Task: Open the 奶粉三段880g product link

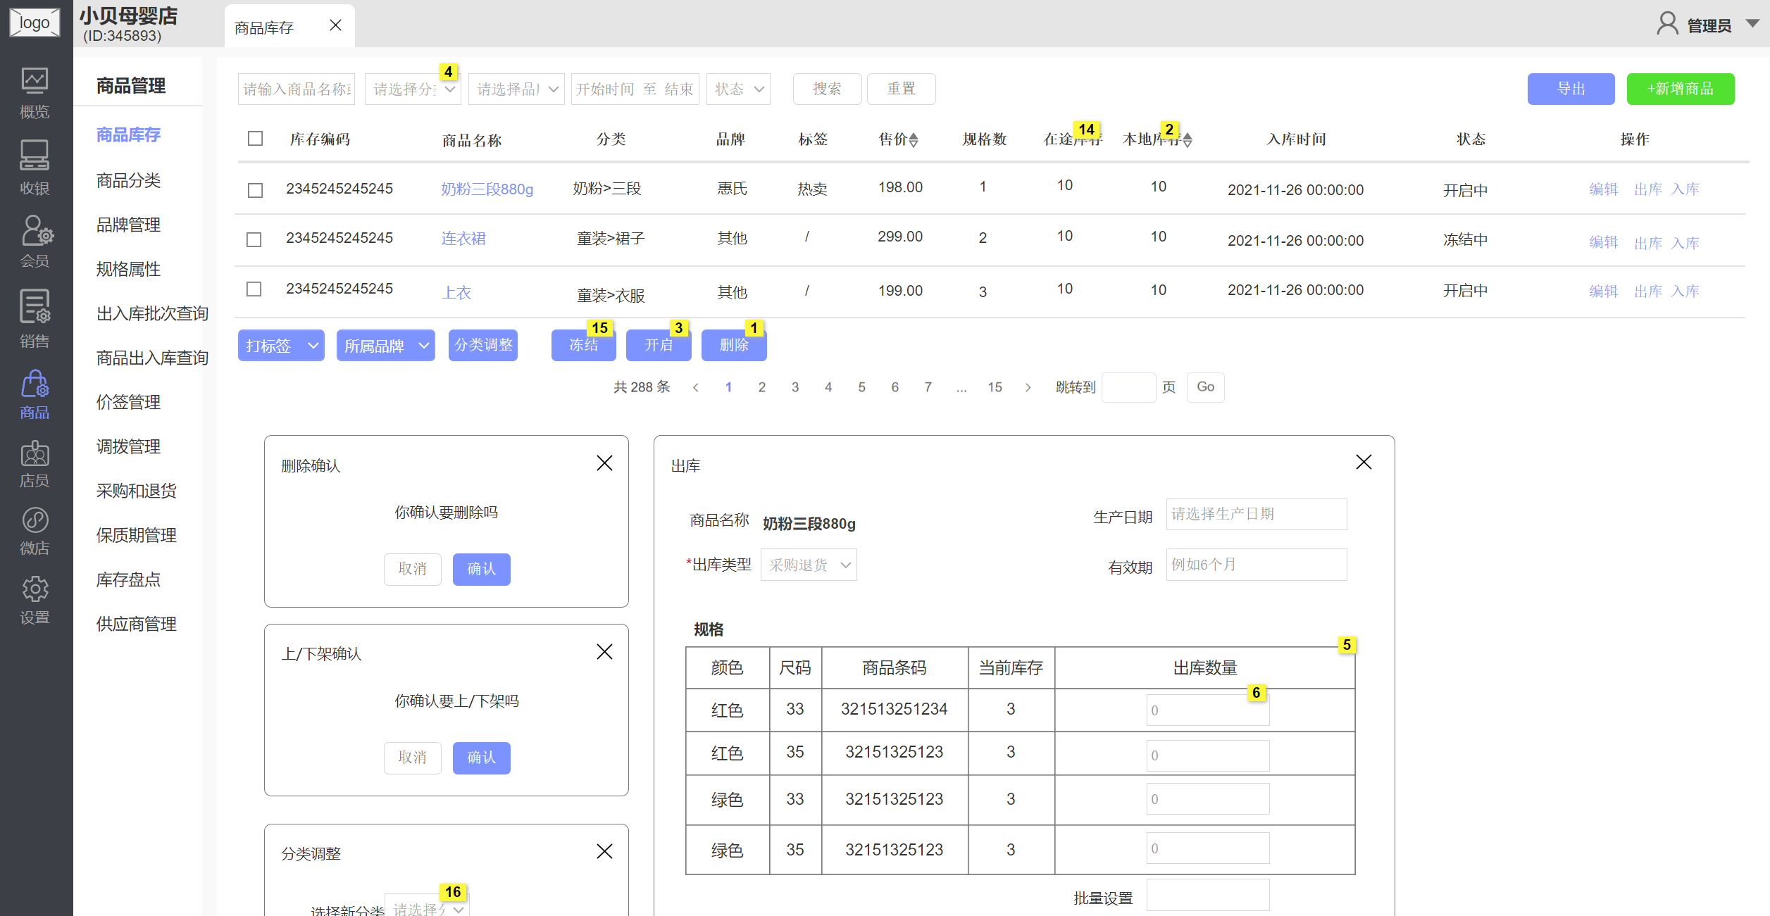Action: click(x=487, y=189)
